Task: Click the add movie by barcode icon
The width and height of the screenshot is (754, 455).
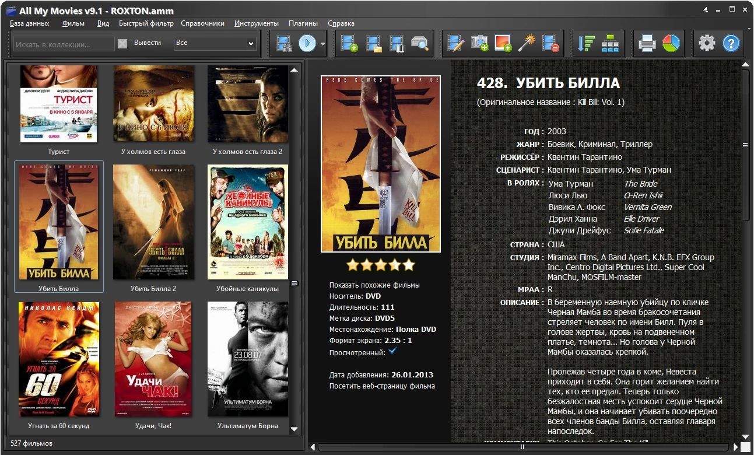Action: coord(398,43)
